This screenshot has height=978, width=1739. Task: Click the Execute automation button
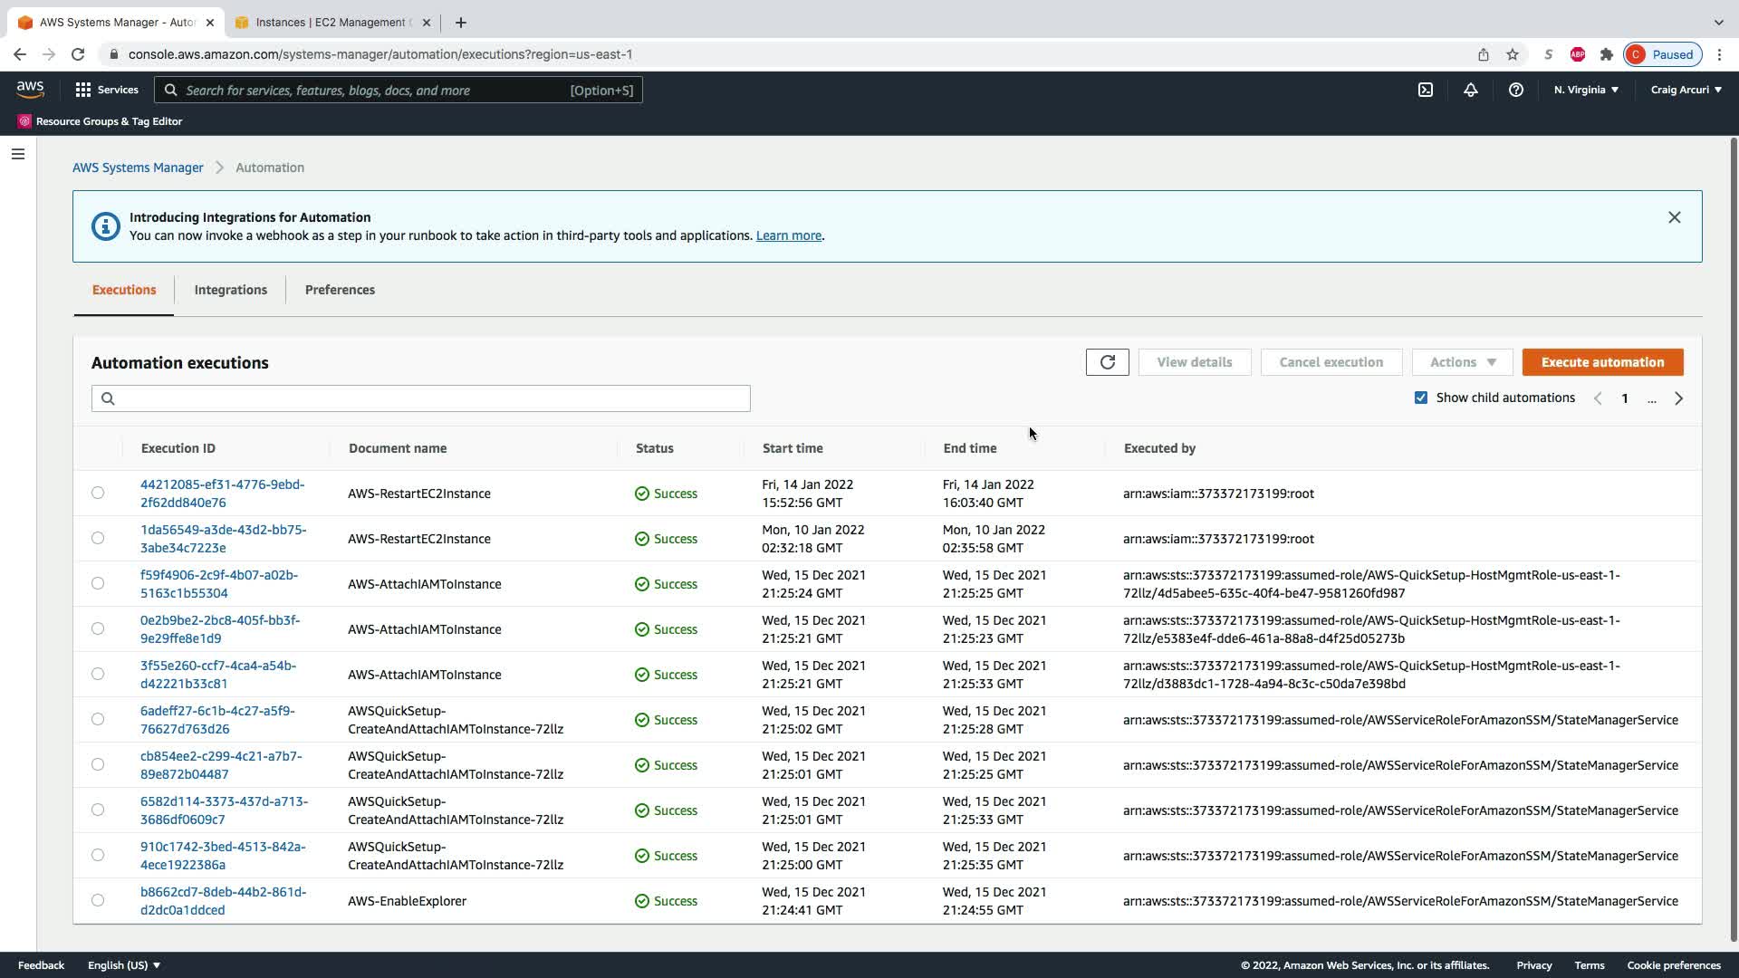point(1602,362)
